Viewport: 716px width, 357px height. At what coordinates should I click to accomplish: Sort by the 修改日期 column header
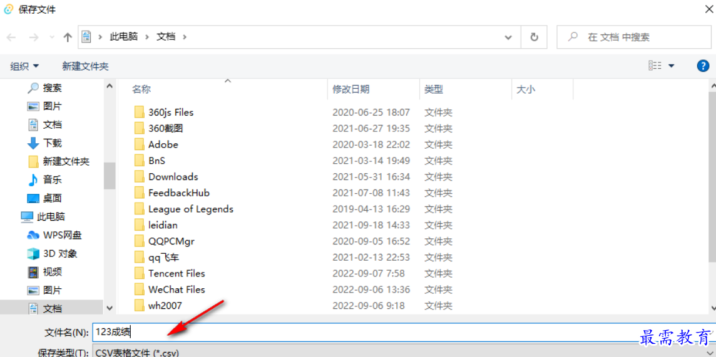[350, 89]
